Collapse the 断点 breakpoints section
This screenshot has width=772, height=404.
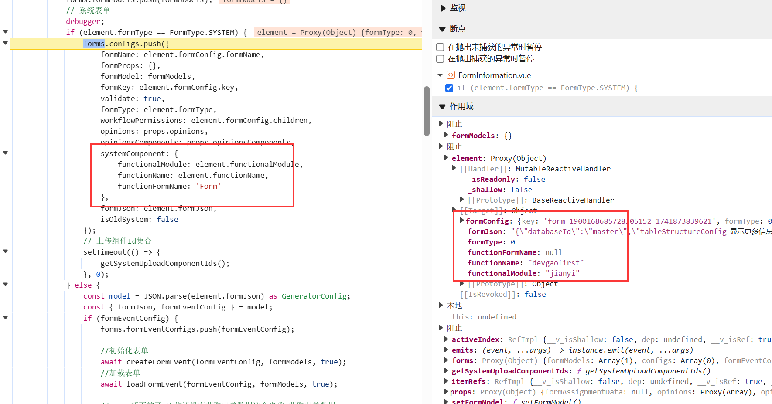(442, 29)
